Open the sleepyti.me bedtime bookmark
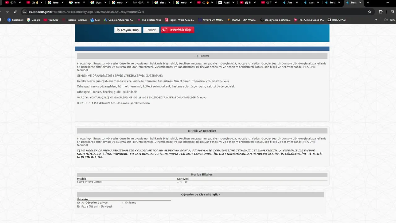 [x=275, y=20]
